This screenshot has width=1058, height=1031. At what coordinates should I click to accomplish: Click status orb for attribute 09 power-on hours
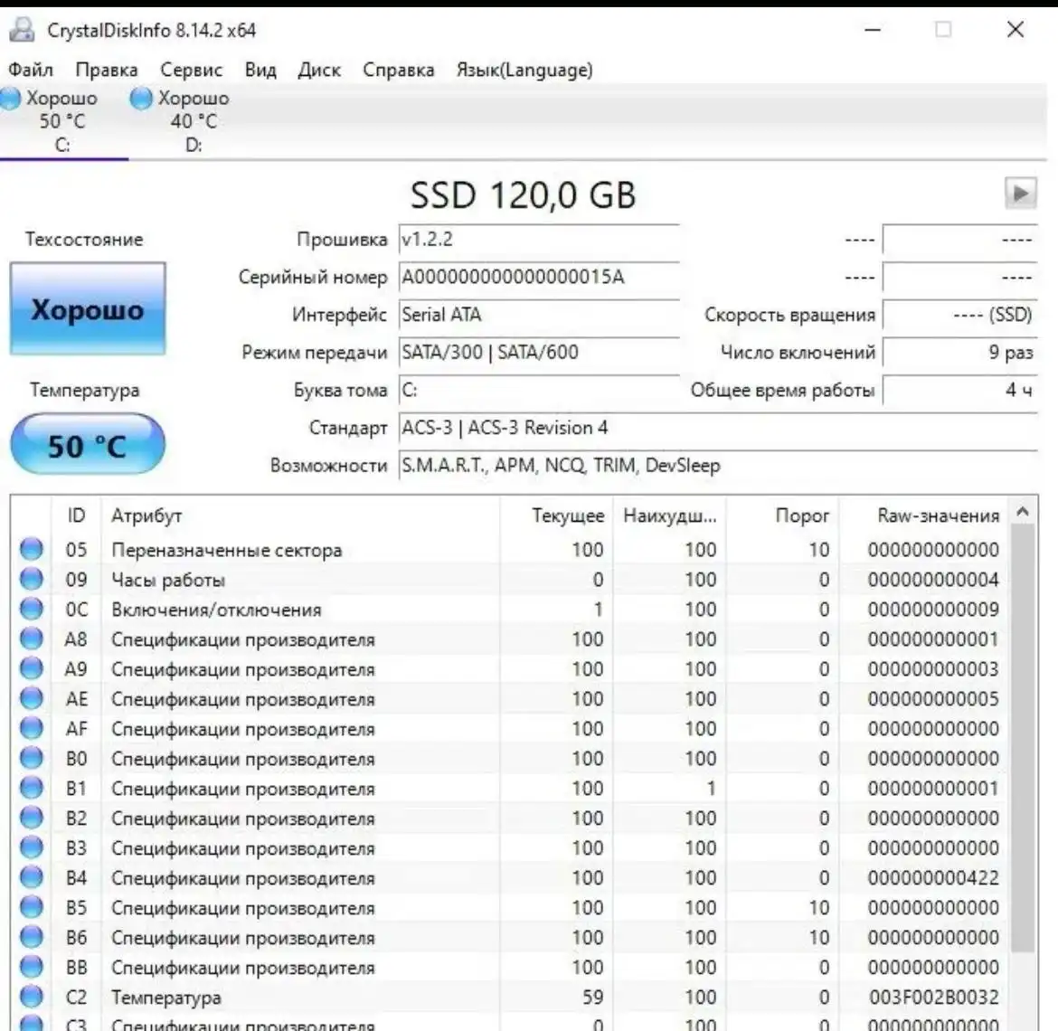[x=32, y=579]
